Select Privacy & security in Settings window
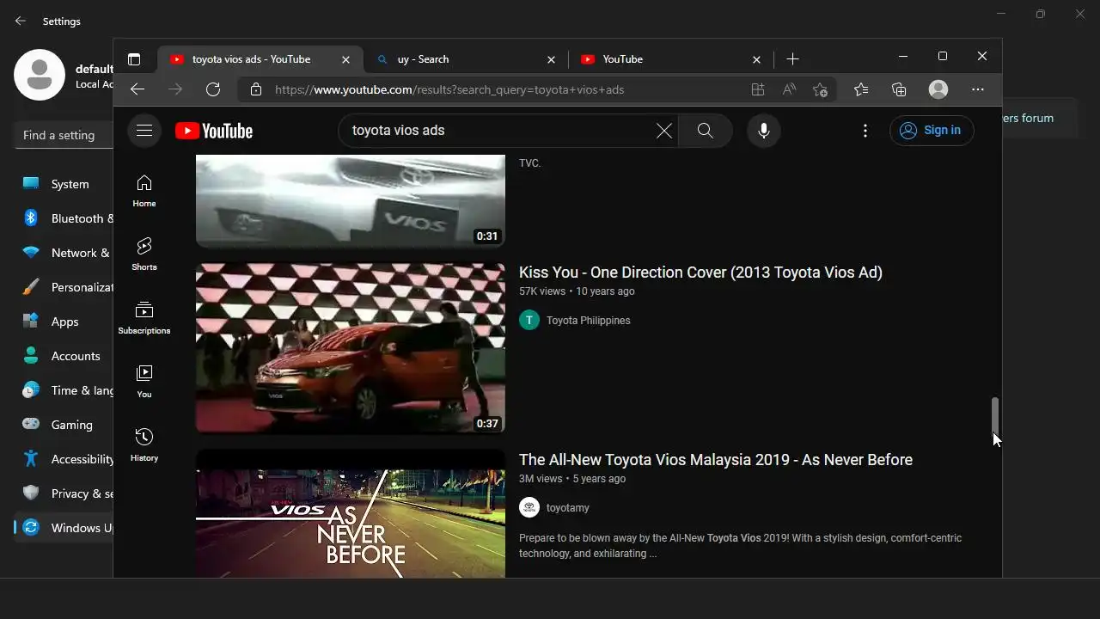 tap(64, 493)
